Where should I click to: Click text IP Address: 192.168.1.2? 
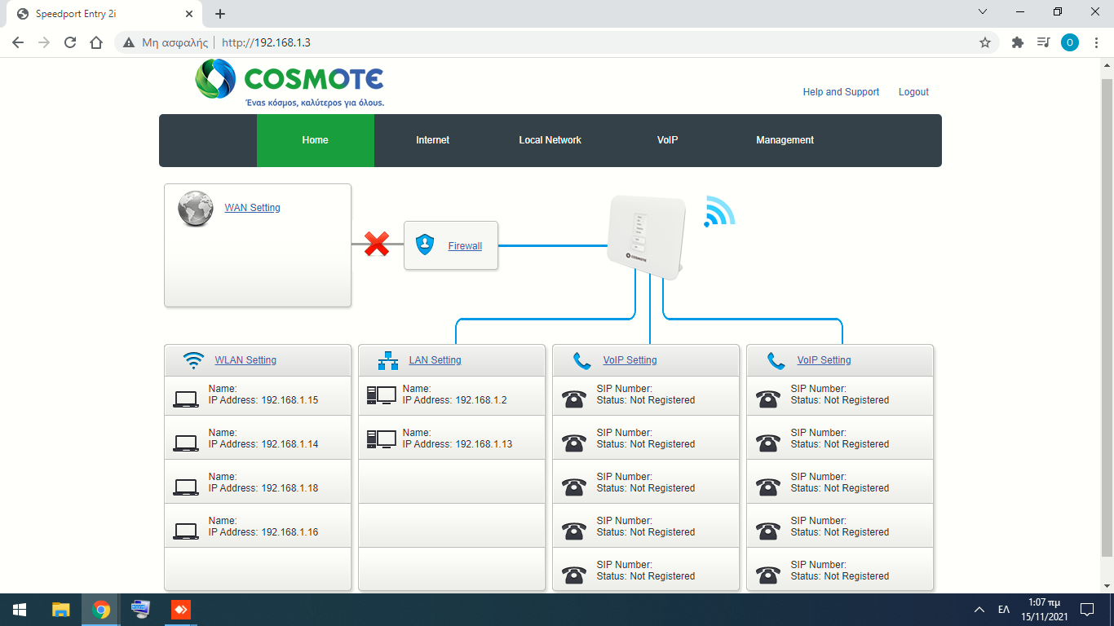pyautogui.click(x=455, y=400)
